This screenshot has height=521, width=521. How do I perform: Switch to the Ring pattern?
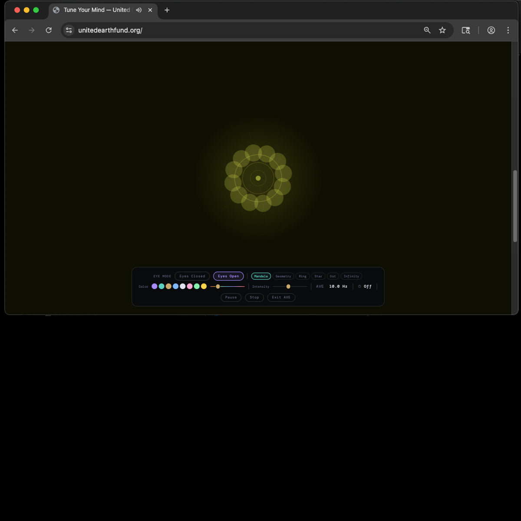303,276
